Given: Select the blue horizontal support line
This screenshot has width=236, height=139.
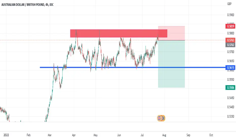Looking at the screenshot, I should click(133, 67).
